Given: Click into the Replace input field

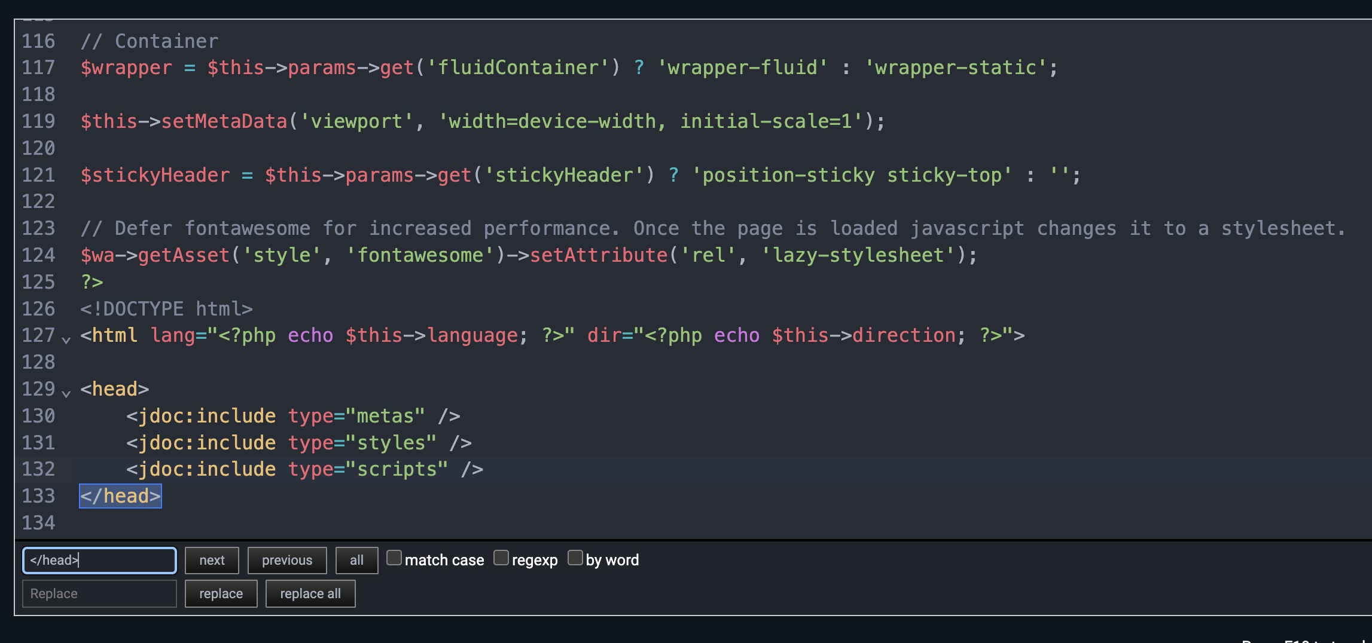Looking at the screenshot, I should click(99, 594).
